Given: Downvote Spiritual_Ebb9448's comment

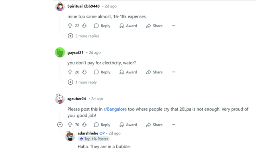Looking at the screenshot, I should 84,26.
